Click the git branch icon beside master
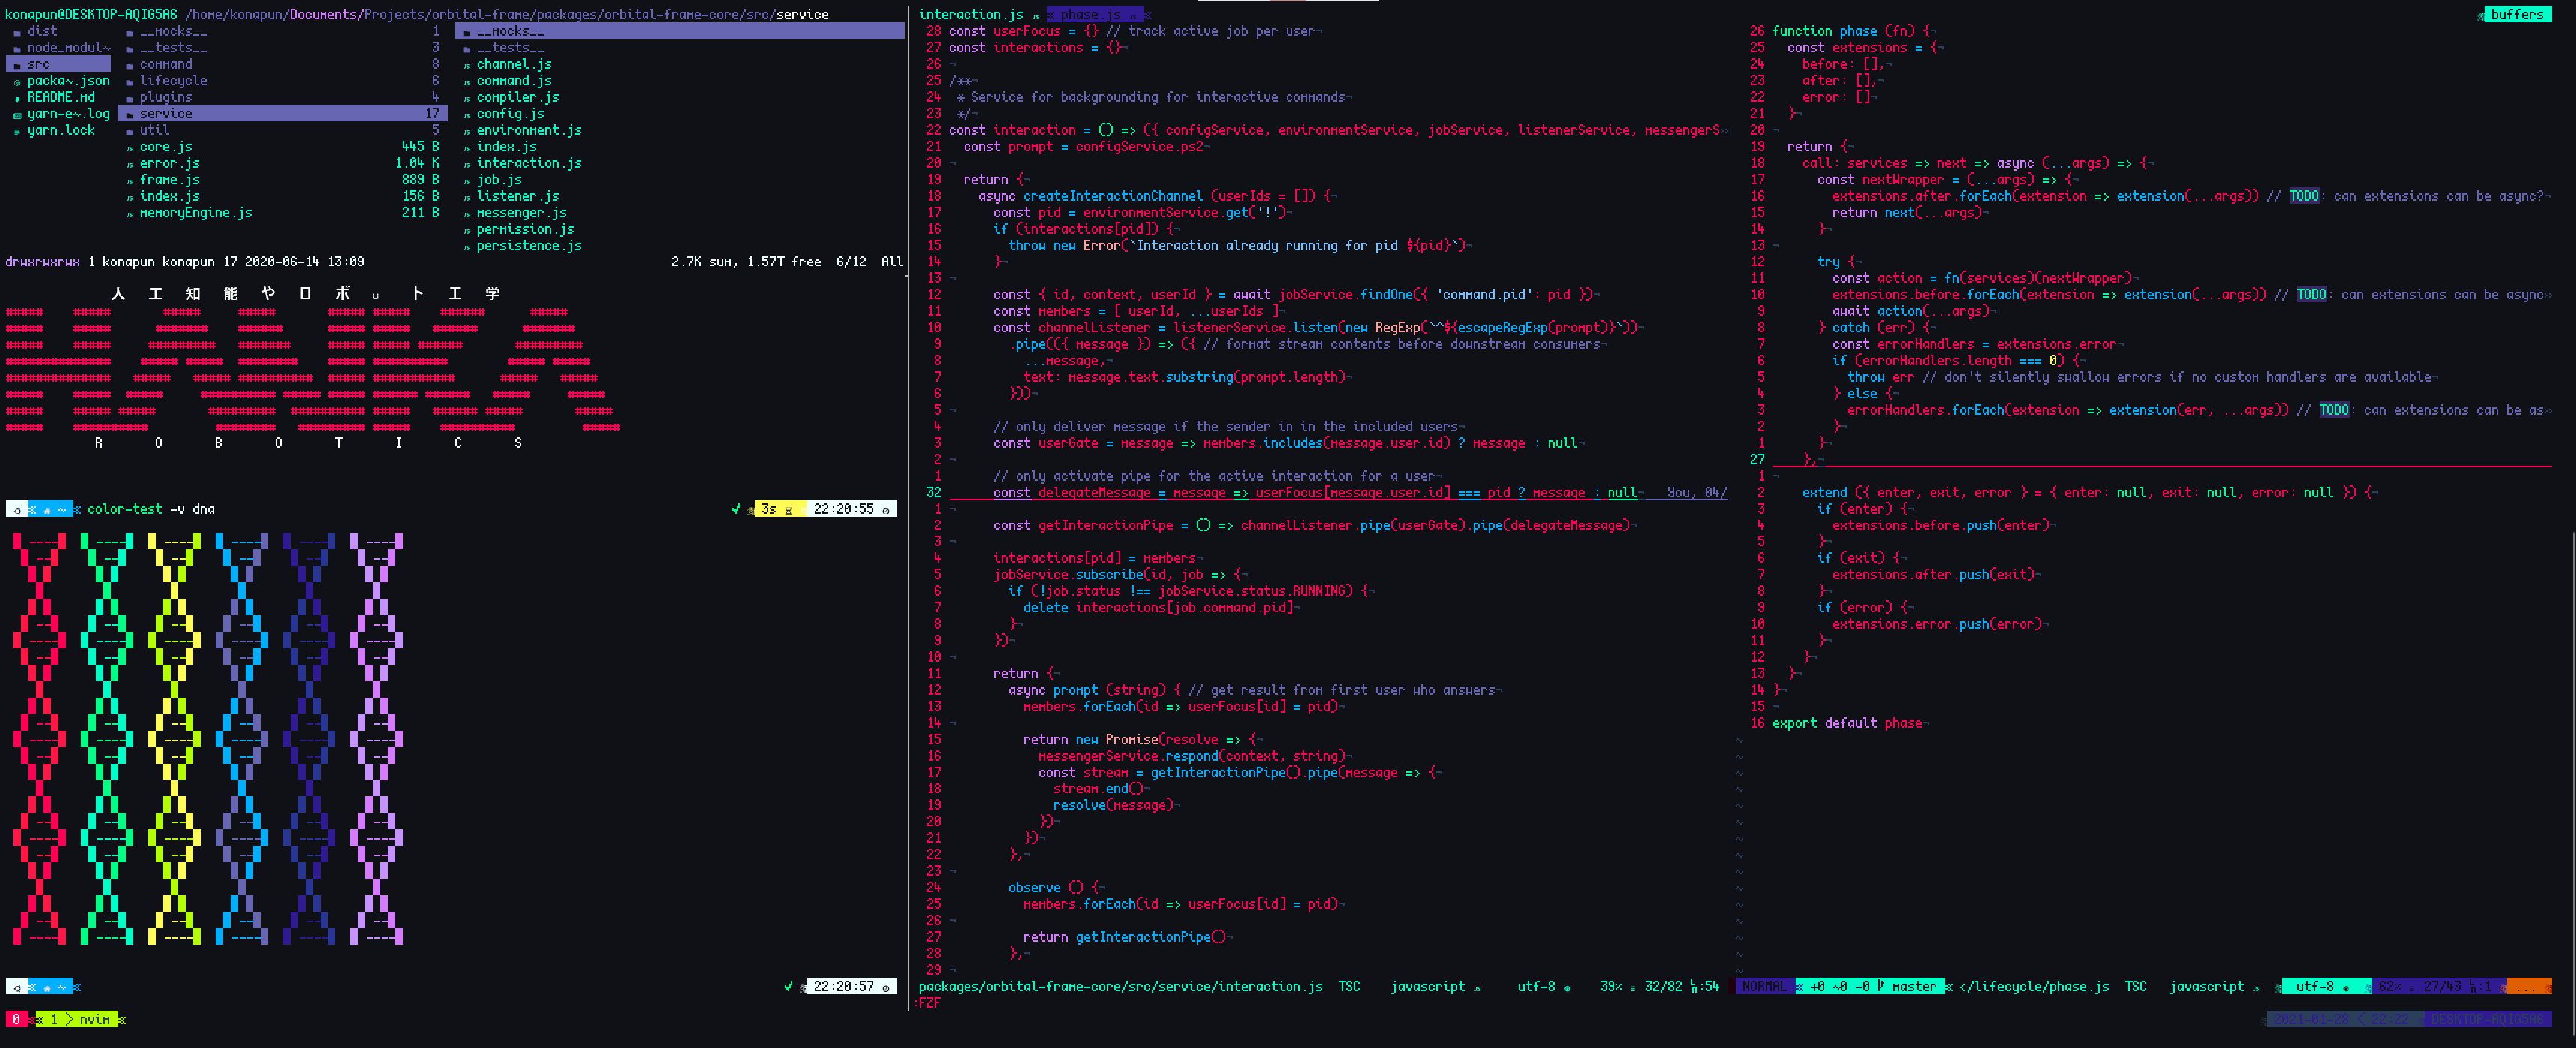2576x1048 pixels. click(x=1880, y=986)
